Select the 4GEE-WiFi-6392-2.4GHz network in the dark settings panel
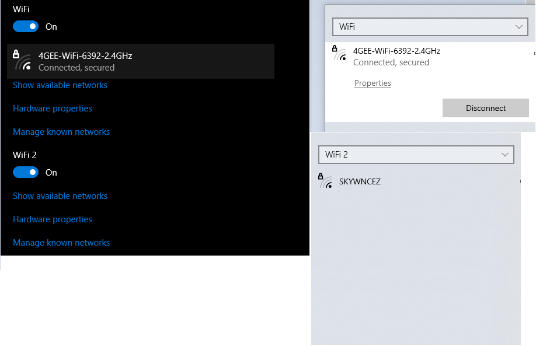Image resolution: width=536 pixels, height=346 pixels. [x=141, y=61]
